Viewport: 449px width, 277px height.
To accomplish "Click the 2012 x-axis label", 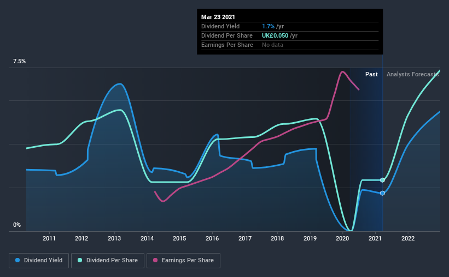I will (x=81, y=238).
